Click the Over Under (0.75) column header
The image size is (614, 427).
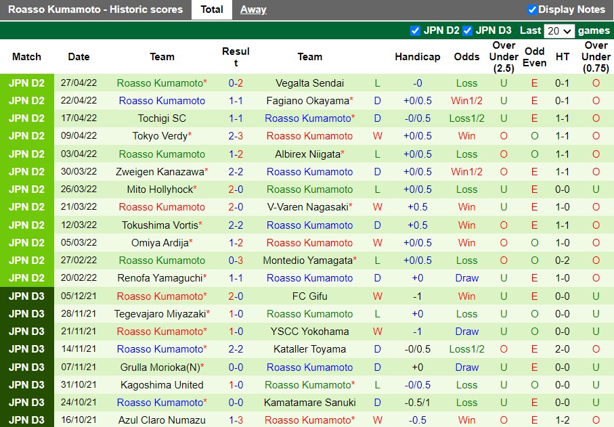coord(596,57)
